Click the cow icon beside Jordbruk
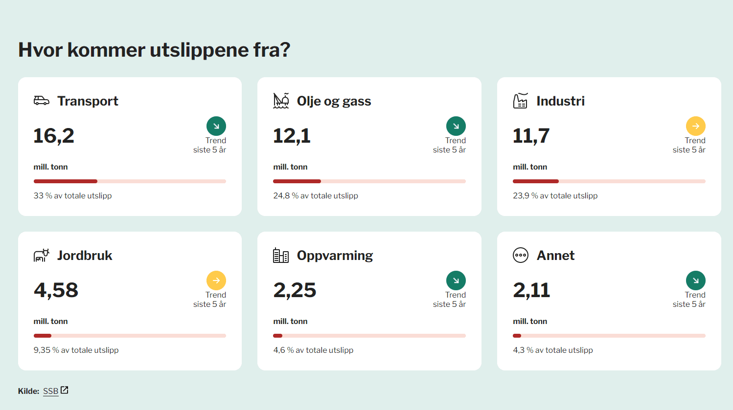 point(42,255)
